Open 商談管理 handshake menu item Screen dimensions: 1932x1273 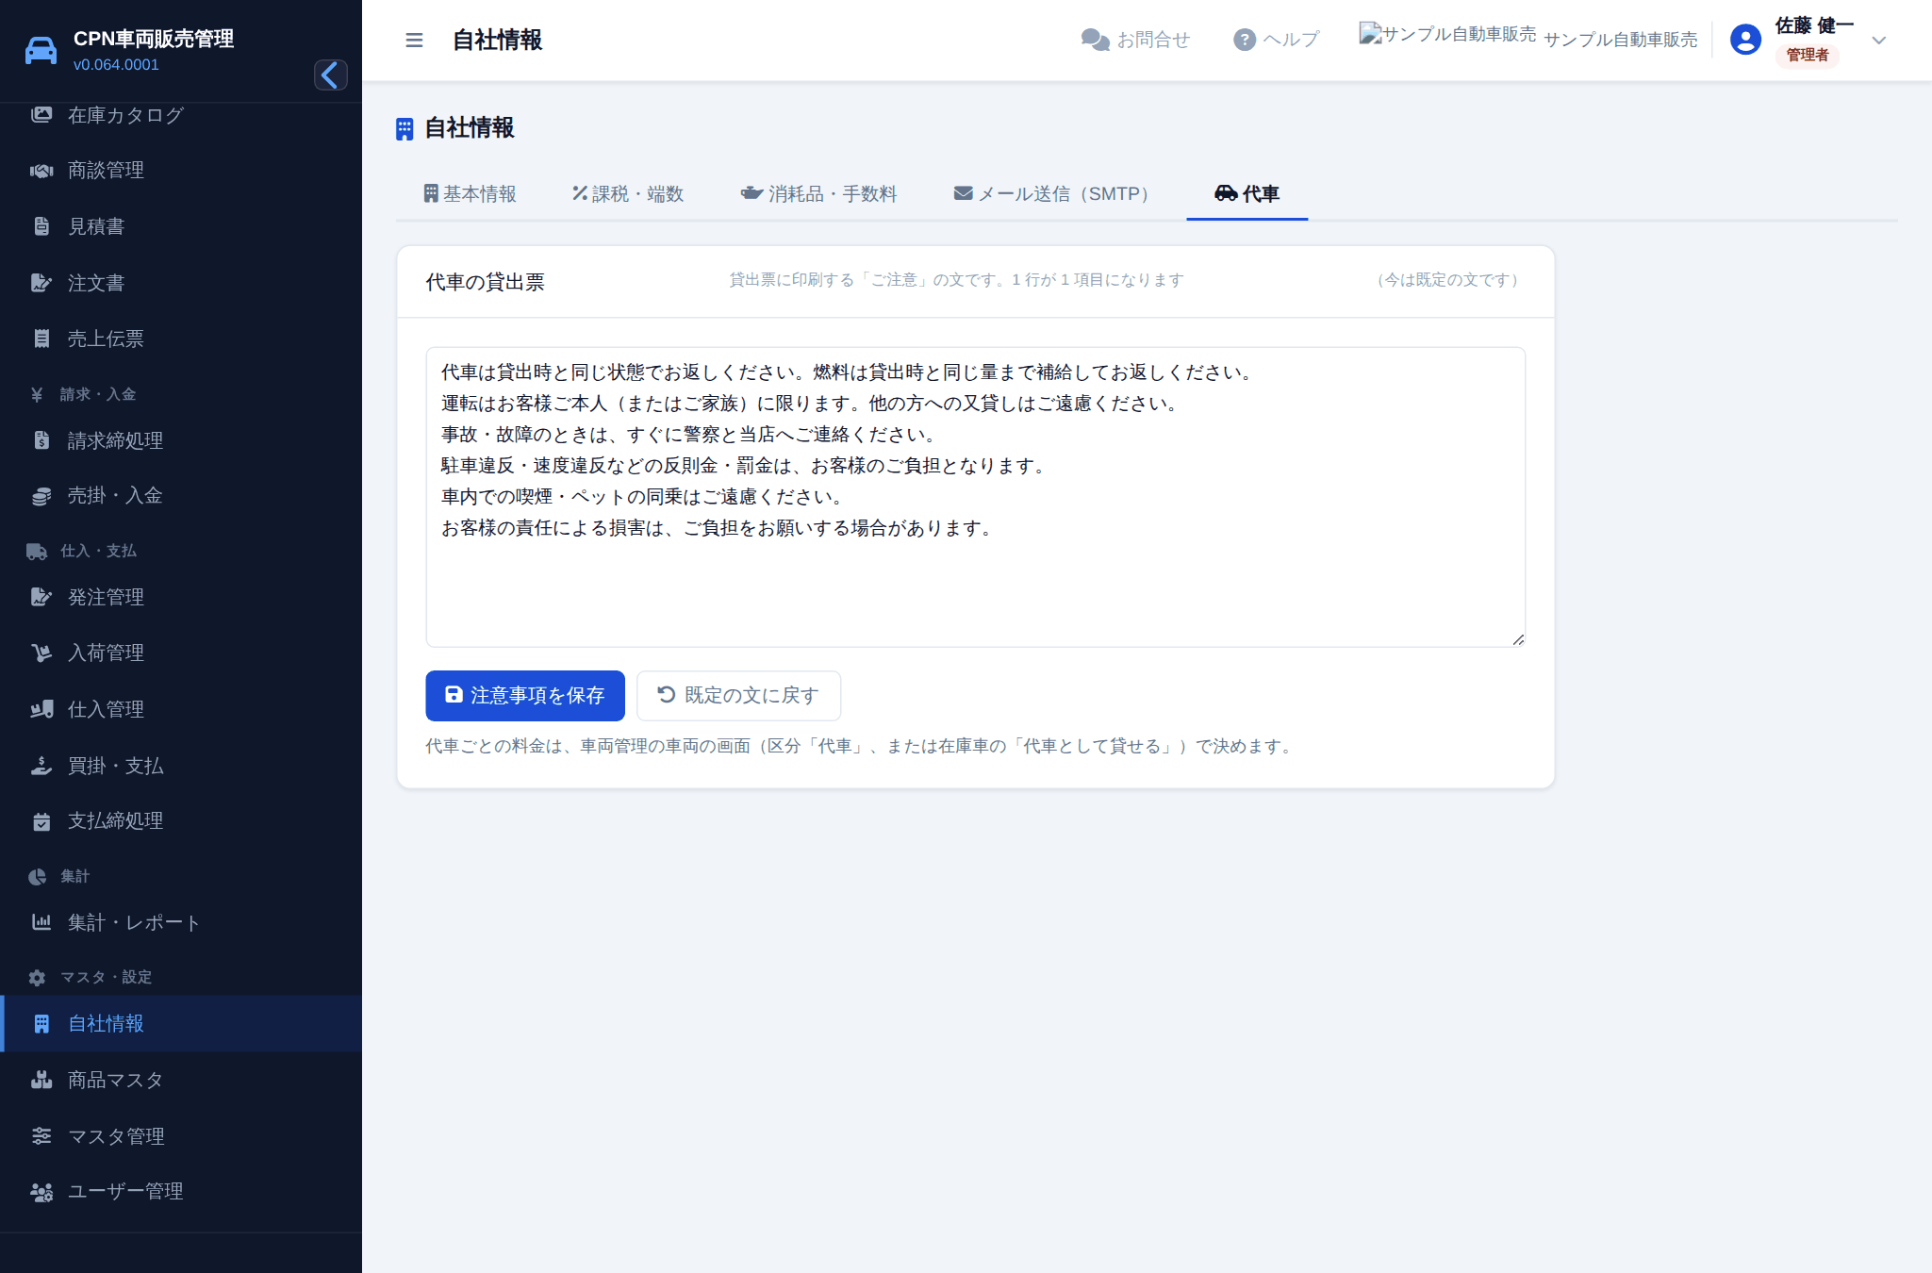[181, 171]
